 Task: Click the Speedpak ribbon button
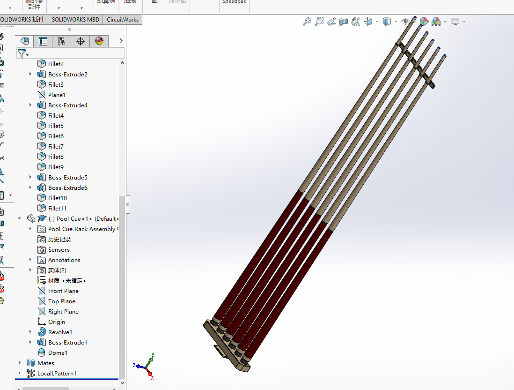tap(234, 2)
